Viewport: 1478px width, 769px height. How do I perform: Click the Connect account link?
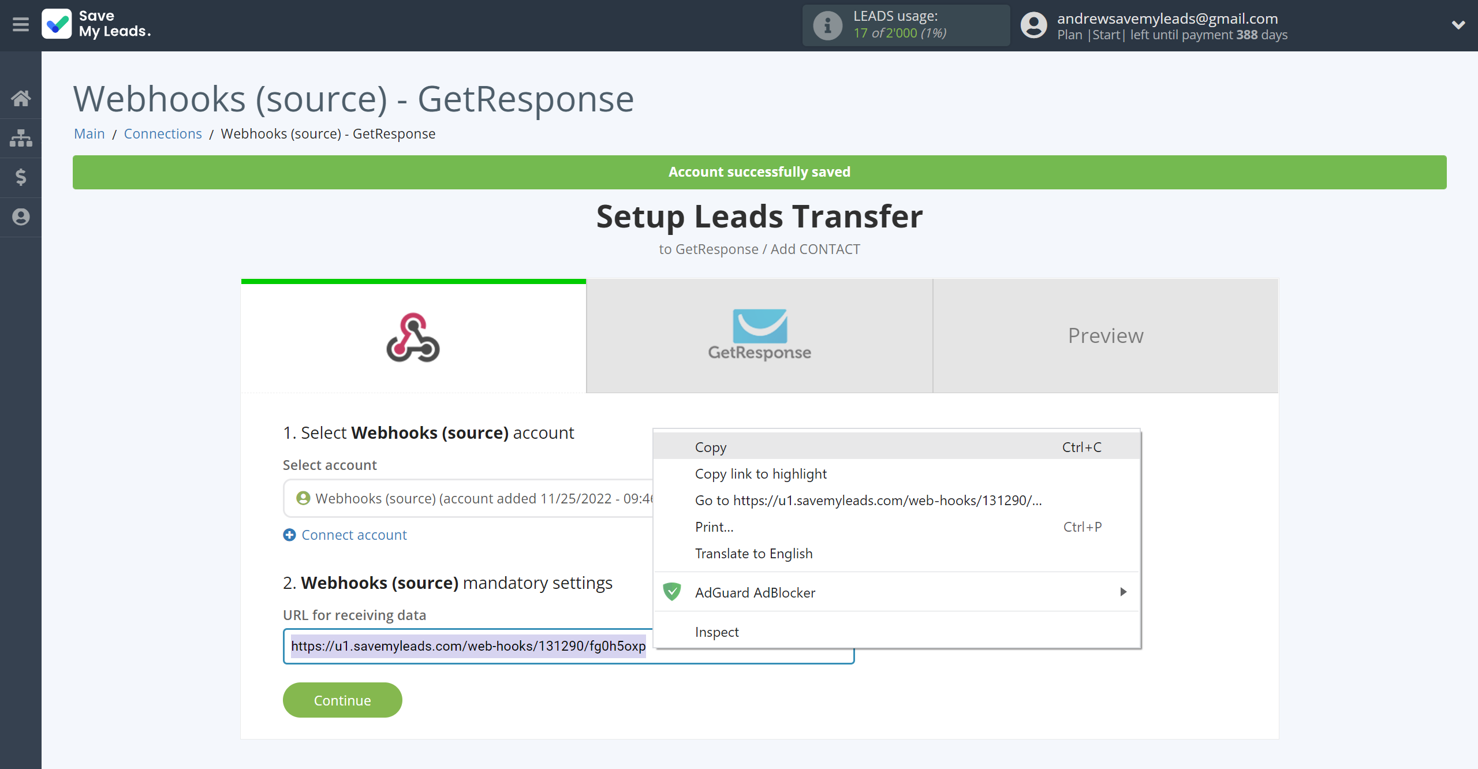click(354, 535)
